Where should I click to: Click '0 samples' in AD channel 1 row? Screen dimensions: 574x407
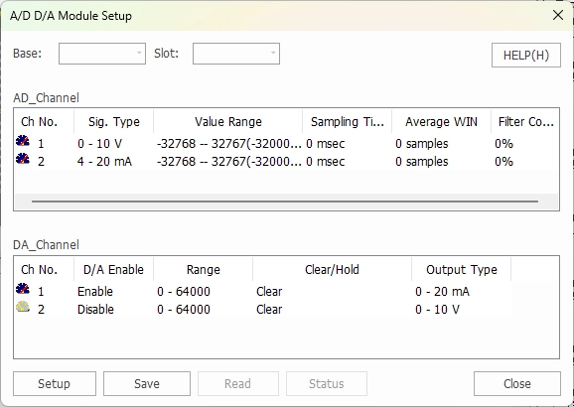point(422,144)
